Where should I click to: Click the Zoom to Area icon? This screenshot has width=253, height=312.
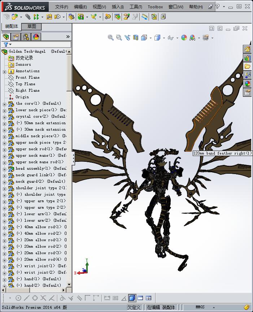point(119,38)
